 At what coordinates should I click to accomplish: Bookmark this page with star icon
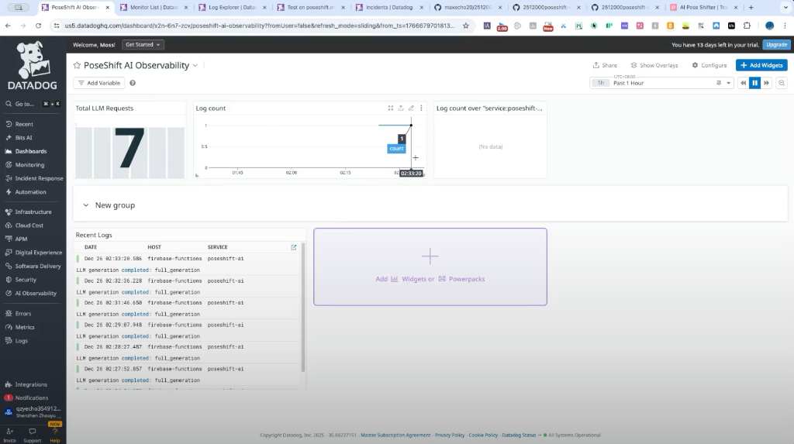click(x=466, y=26)
